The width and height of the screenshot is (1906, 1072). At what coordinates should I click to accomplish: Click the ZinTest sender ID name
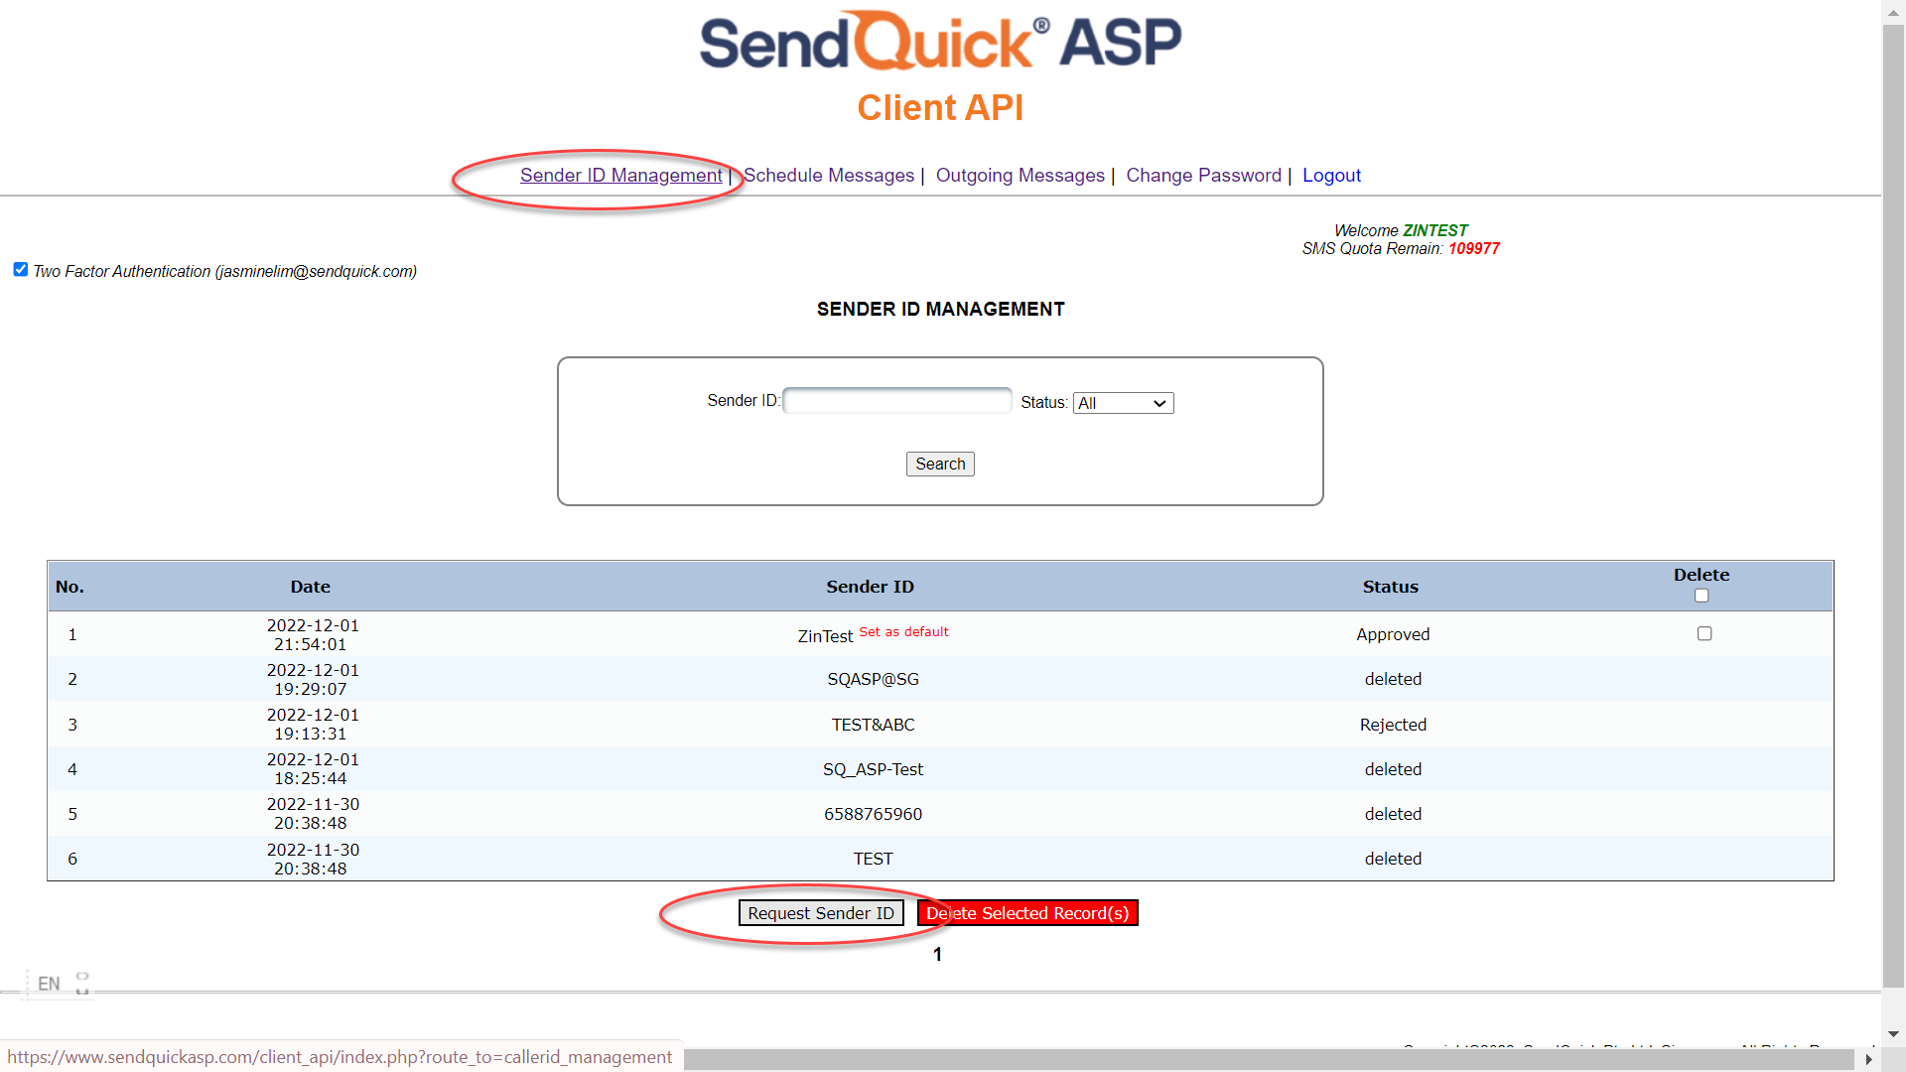pyautogui.click(x=825, y=636)
